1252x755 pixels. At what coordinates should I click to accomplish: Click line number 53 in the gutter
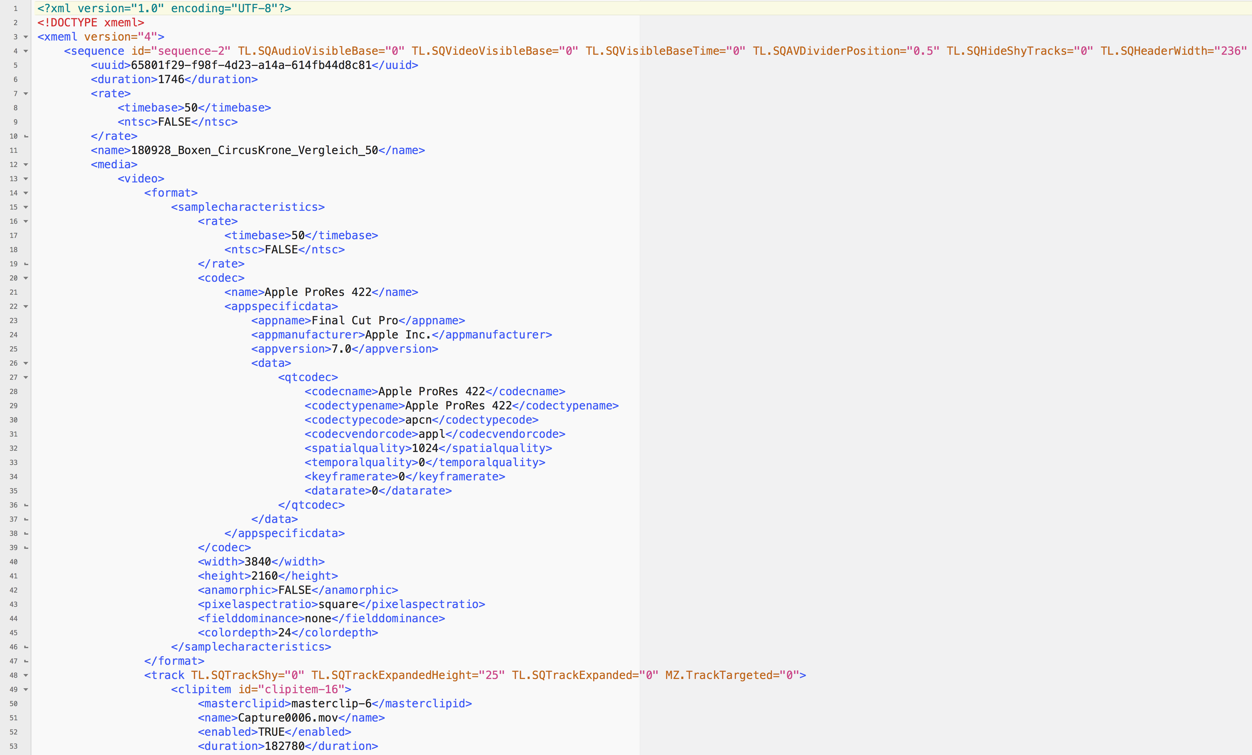[14, 746]
